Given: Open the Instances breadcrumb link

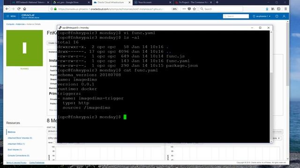Looking at the screenshot, I should point(20,24).
